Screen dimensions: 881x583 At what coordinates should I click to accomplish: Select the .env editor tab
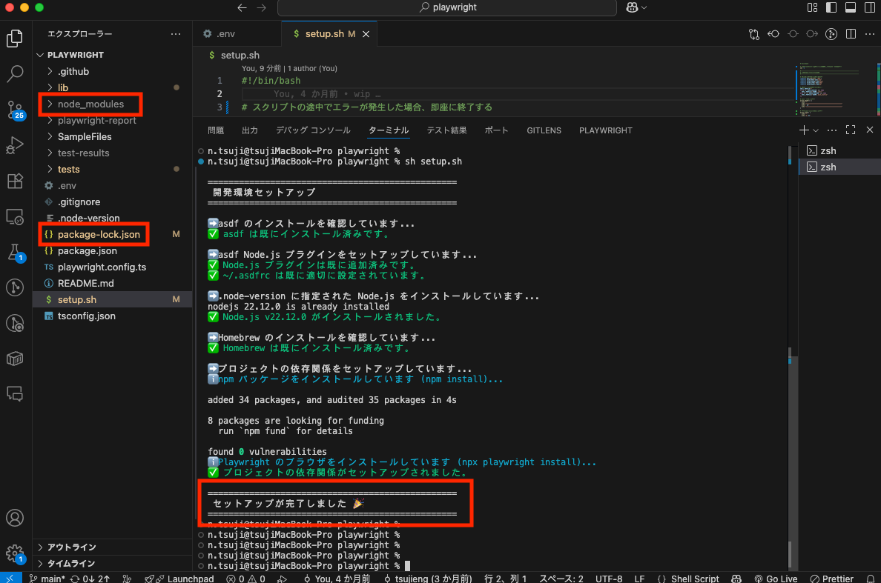[x=225, y=34]
